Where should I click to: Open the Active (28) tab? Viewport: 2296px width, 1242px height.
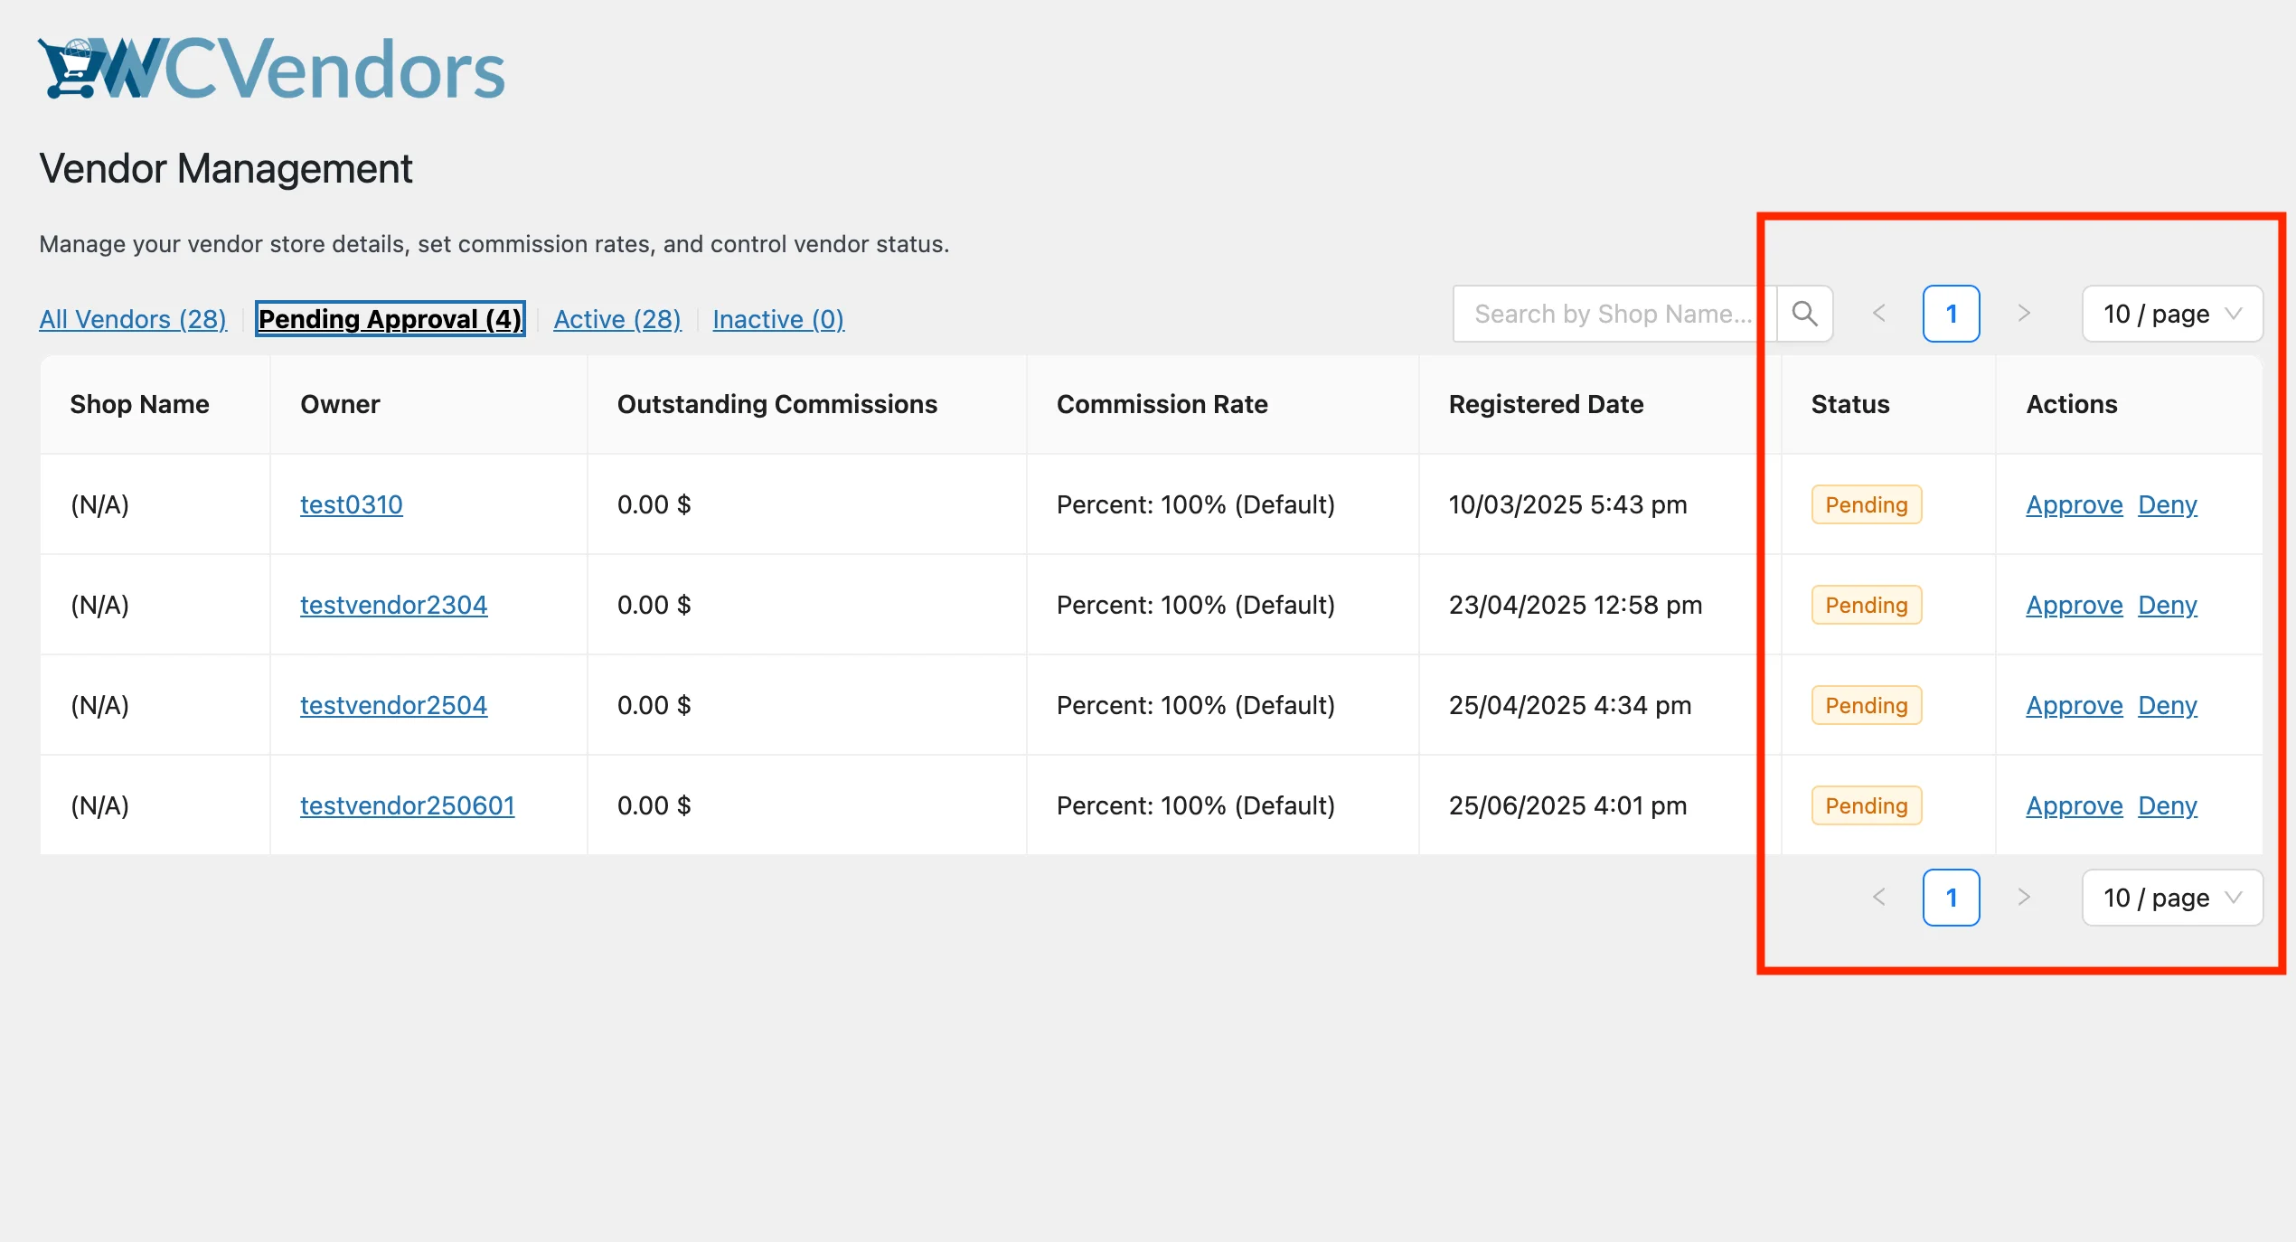coord(617,319)
